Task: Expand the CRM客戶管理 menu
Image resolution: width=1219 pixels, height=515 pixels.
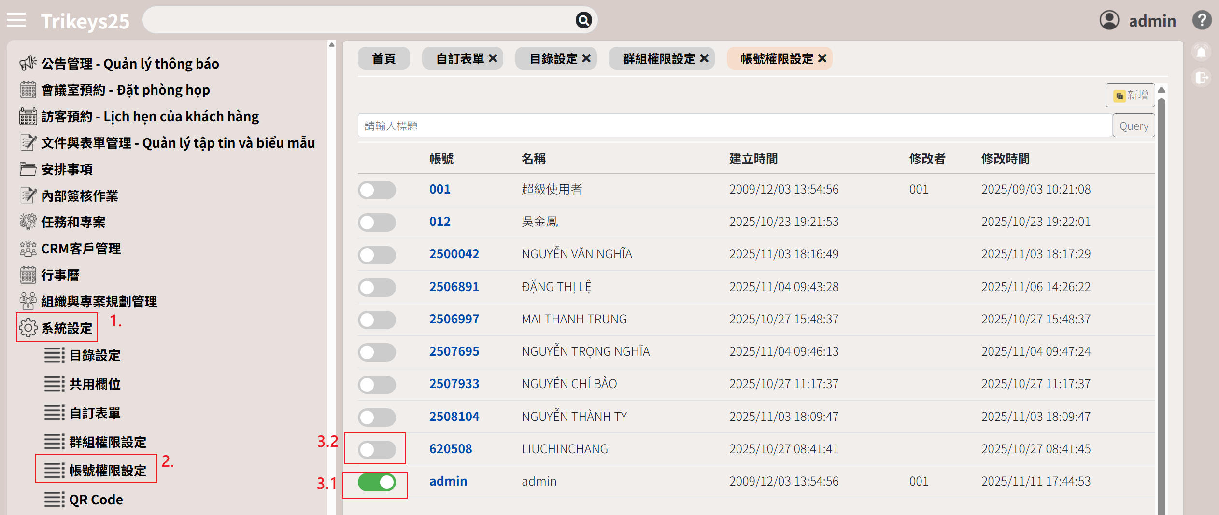Action: (x=81, y=249)
